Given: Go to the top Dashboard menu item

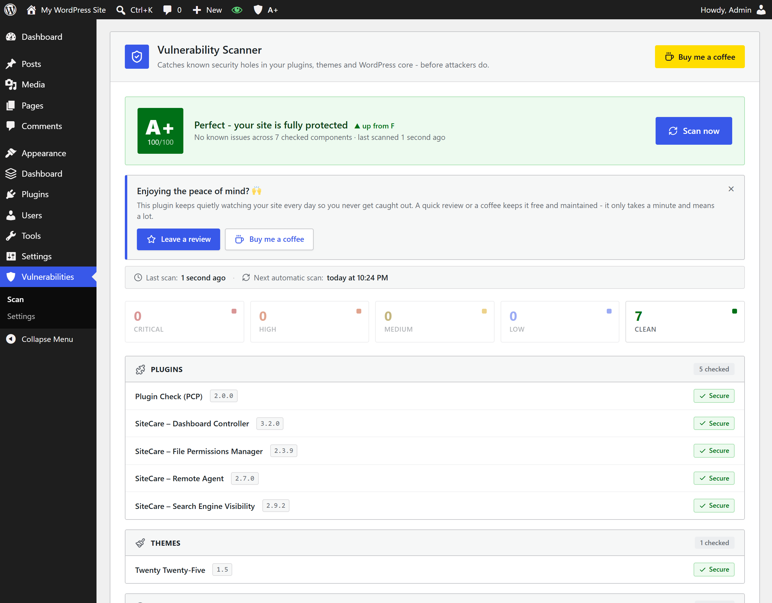Looking at the screenshot, I should (48, 37).
